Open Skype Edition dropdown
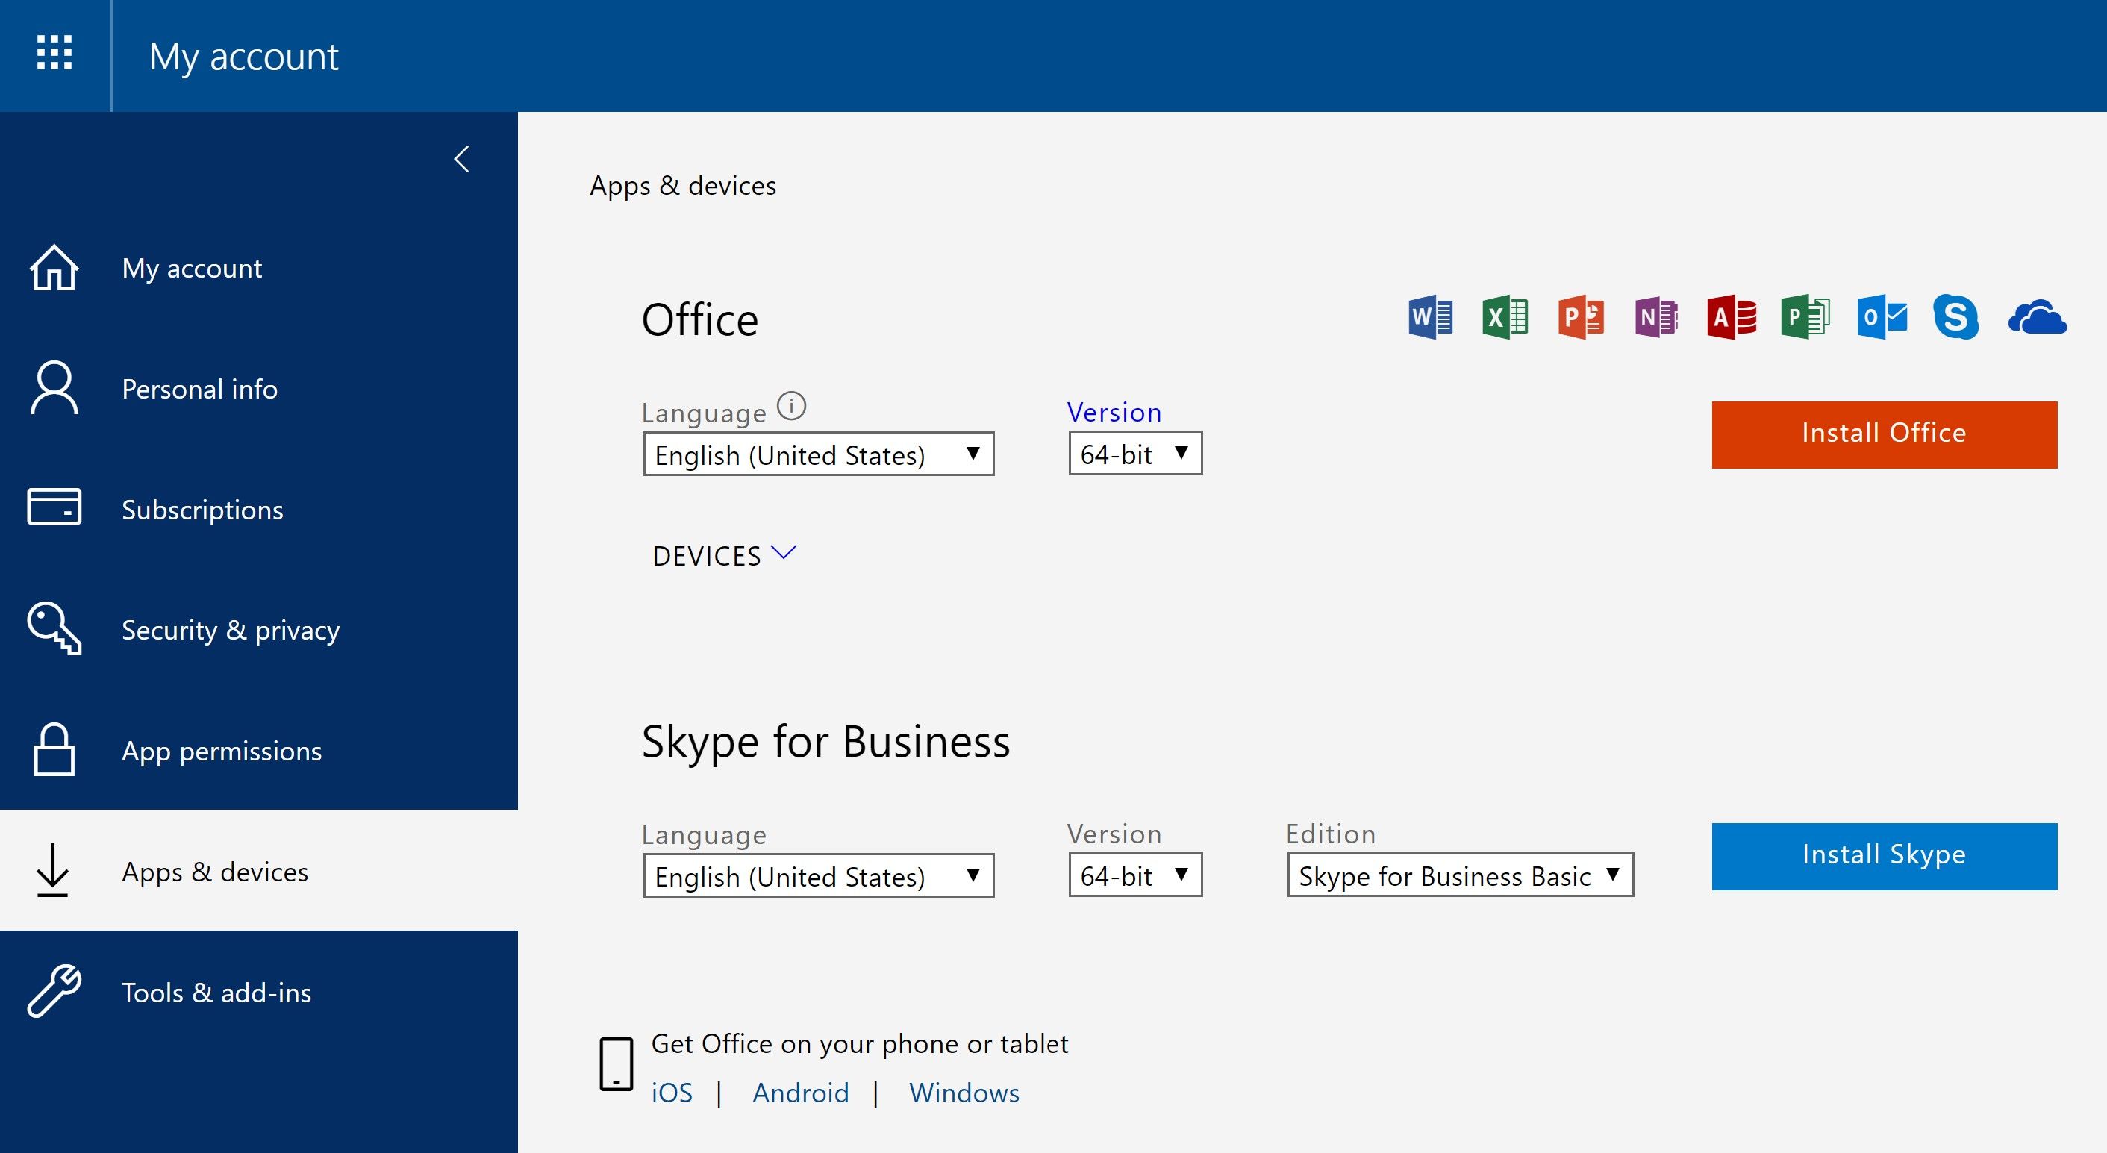Image resolution: width=2107 pixels, height=1153 pixels. pos(1460,875)
